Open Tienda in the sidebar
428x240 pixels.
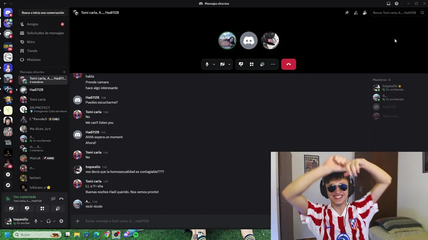pyautogui.click(x=43, y=51)
